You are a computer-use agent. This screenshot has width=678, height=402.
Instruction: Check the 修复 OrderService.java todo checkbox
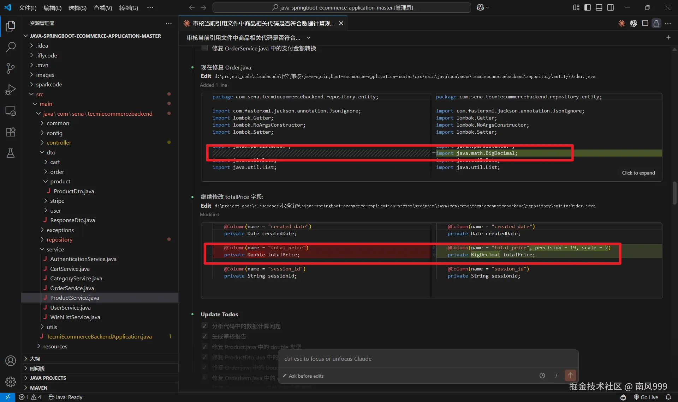click(204, 48)
